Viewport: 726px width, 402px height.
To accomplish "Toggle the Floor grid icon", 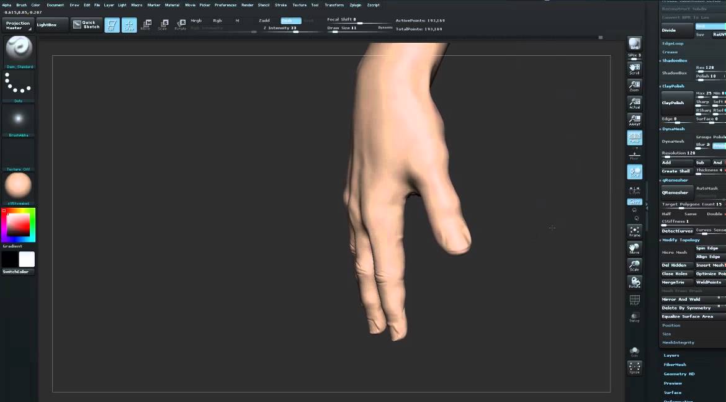I will tap(634, 156).
